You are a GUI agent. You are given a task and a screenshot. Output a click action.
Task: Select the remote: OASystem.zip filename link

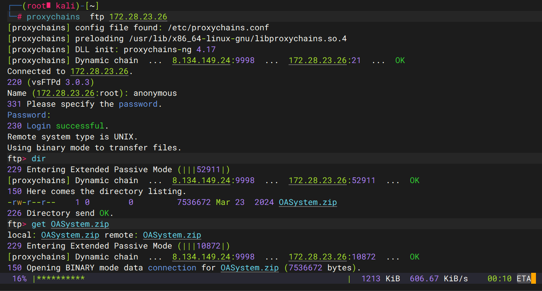click(172, 235)
